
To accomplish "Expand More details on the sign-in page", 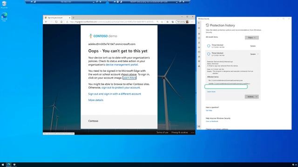I will click(96, 100).
